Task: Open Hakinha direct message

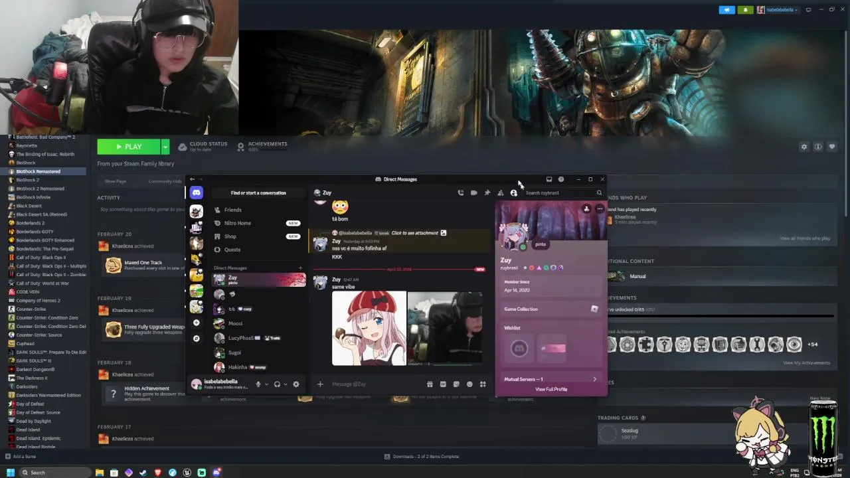Action: pyautogui.click(x=258, y=367)
